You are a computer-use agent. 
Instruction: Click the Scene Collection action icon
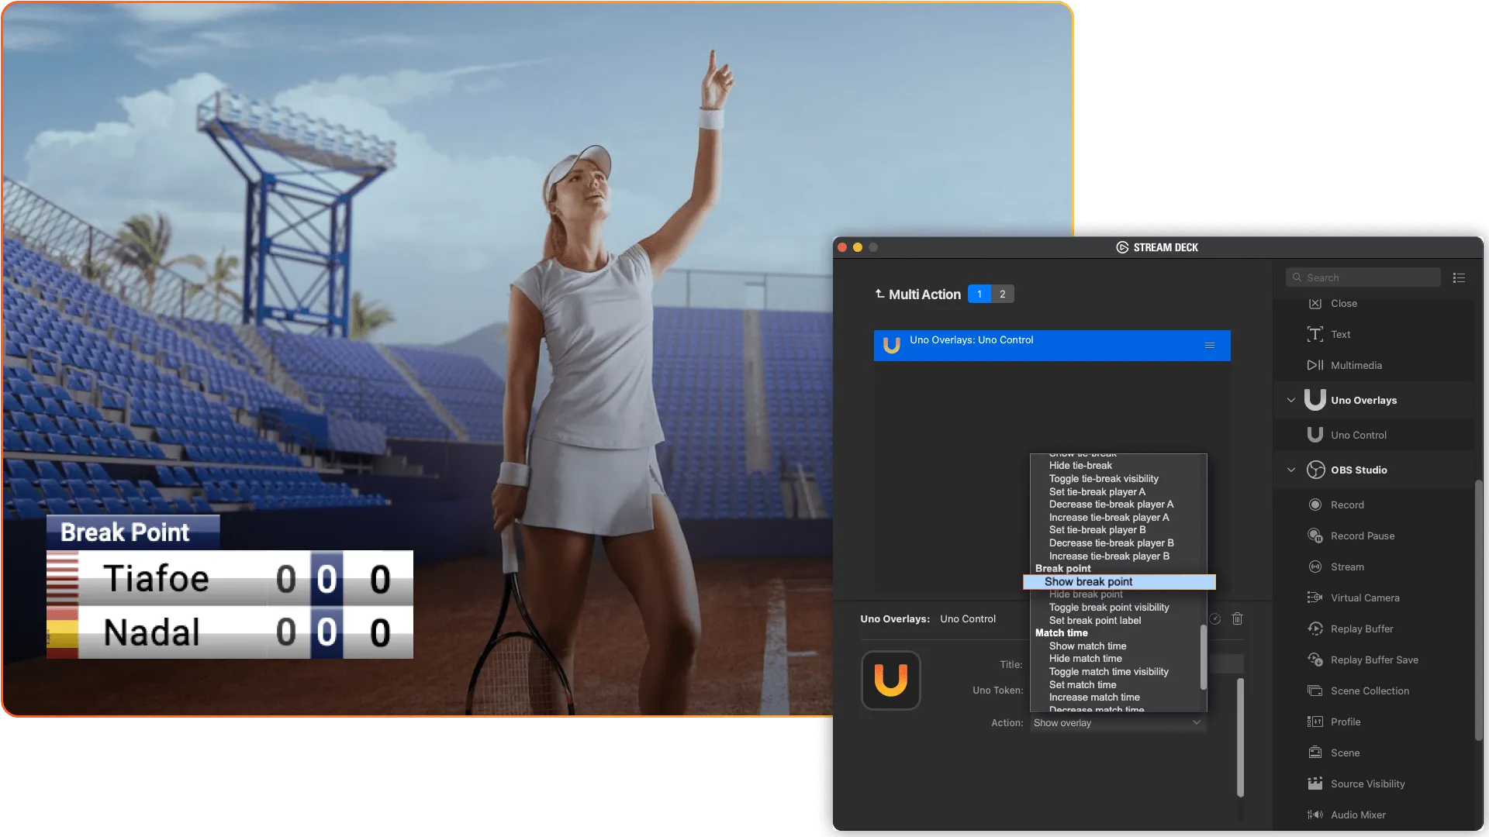(x=1315, y=691)
